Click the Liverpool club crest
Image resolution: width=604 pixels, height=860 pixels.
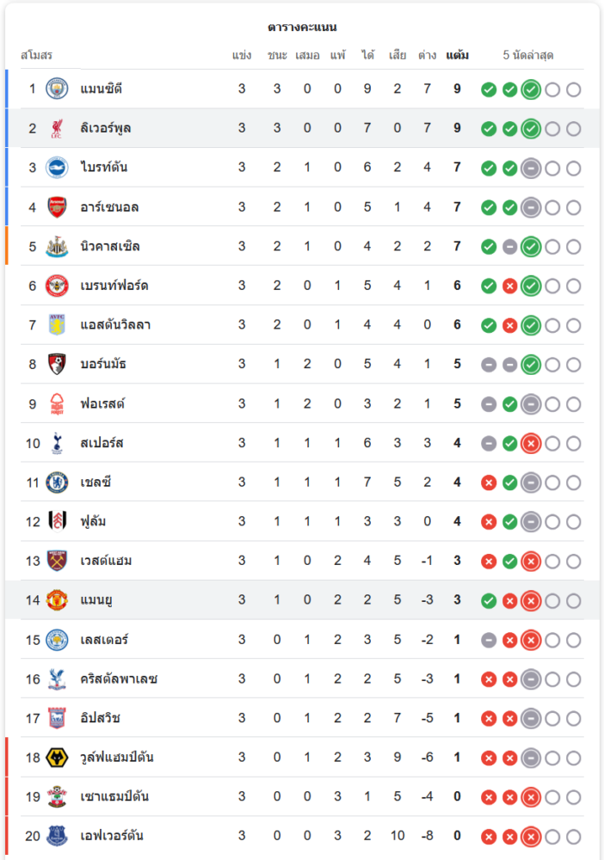[x=57, y=128]
